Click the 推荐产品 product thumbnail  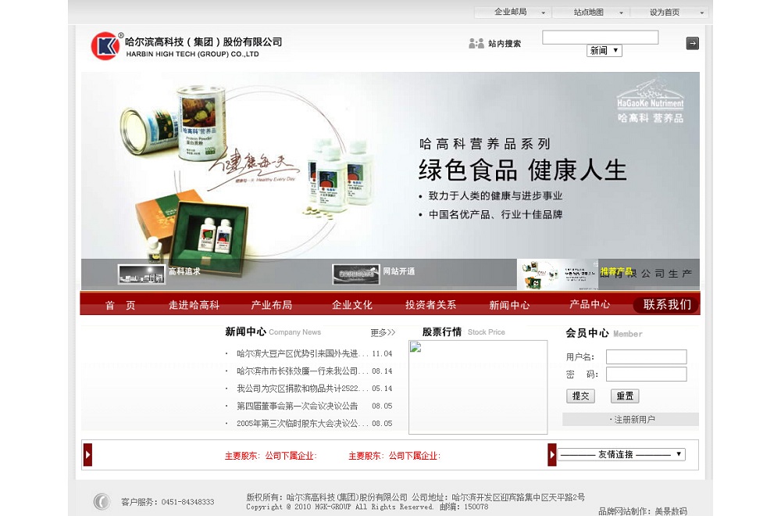pyautogui.click(x=557, y=274)
